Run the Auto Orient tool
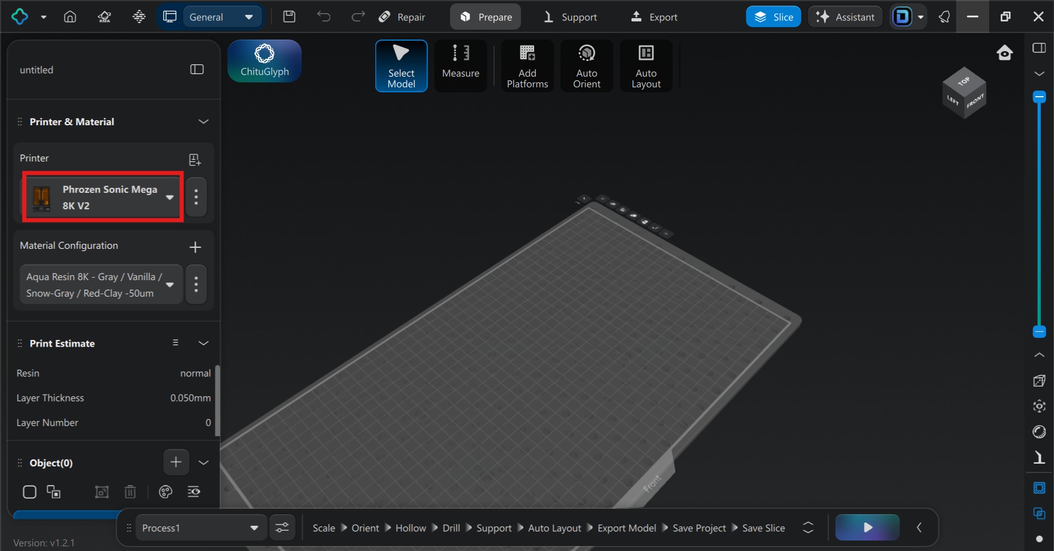This screenshot has width=1054, height=551. [587, 66]
